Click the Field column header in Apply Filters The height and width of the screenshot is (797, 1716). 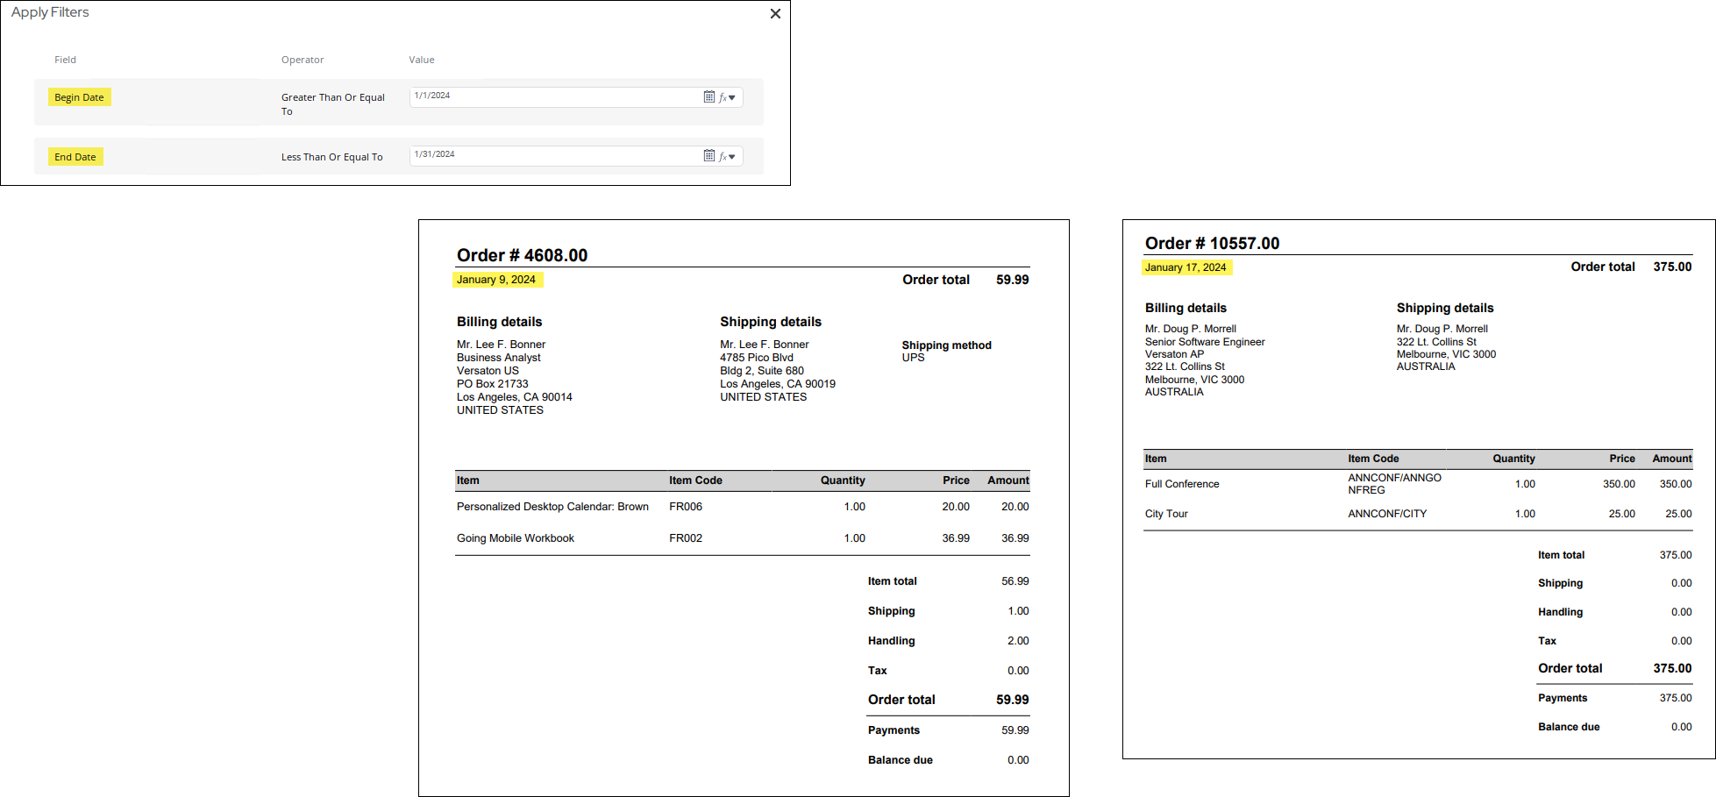coord(66,60)
